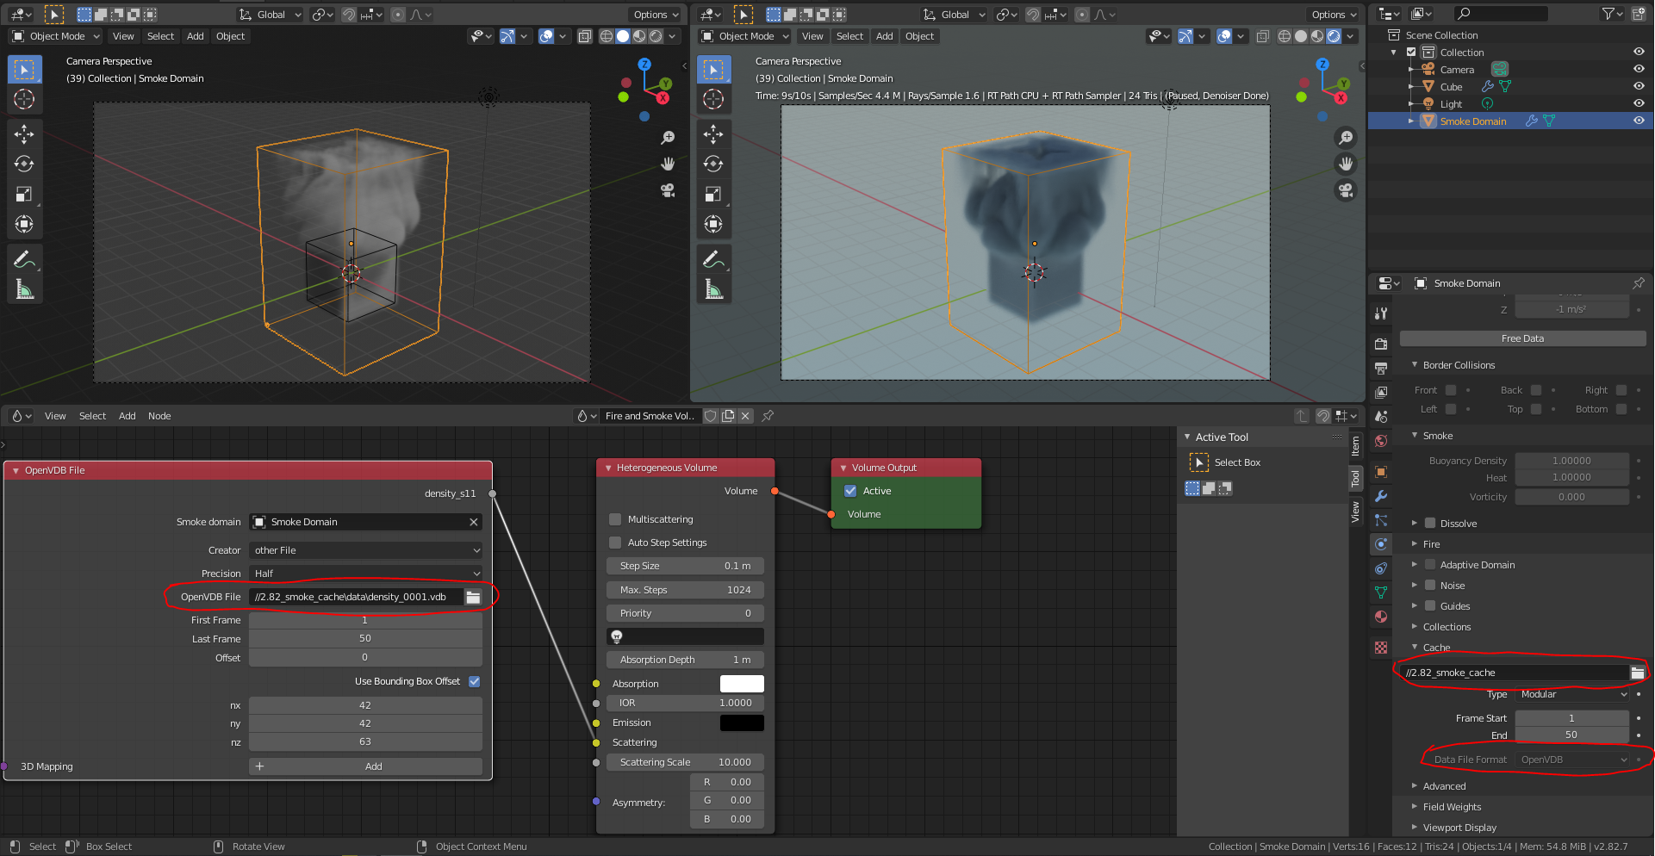Click the Scattering Scale value field
1655x856 pixels.
[x=685, y=762]
